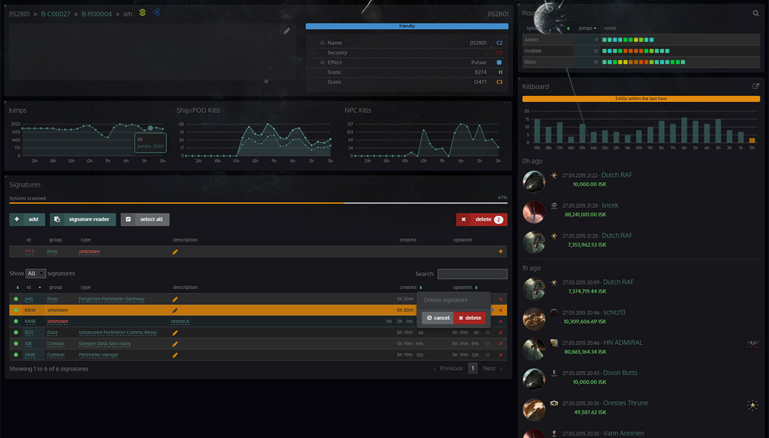Image resolution: width=769 pixels, height=438 pixels.
Task: Sort signatures by updated column
Action: pyautogui.click(x=464, y=287)
